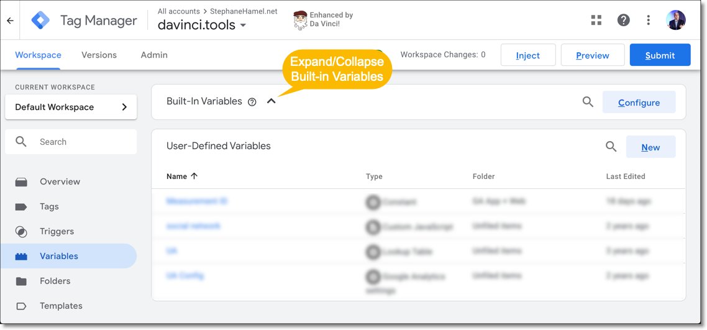Open Folders in the sidebar
This screenshot has height=330, width=707.
click(x=55, y=281)
